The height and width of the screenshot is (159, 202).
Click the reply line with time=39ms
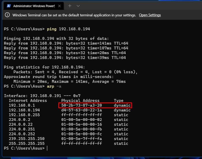coord(65,58)
